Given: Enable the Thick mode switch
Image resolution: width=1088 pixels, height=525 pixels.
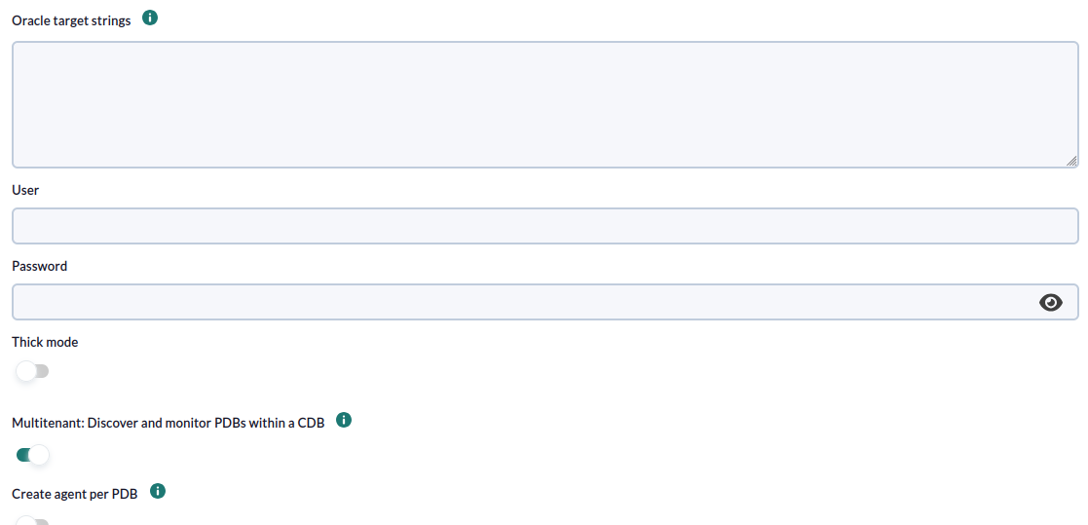Looking at the screenshot, I should (32, 371).
